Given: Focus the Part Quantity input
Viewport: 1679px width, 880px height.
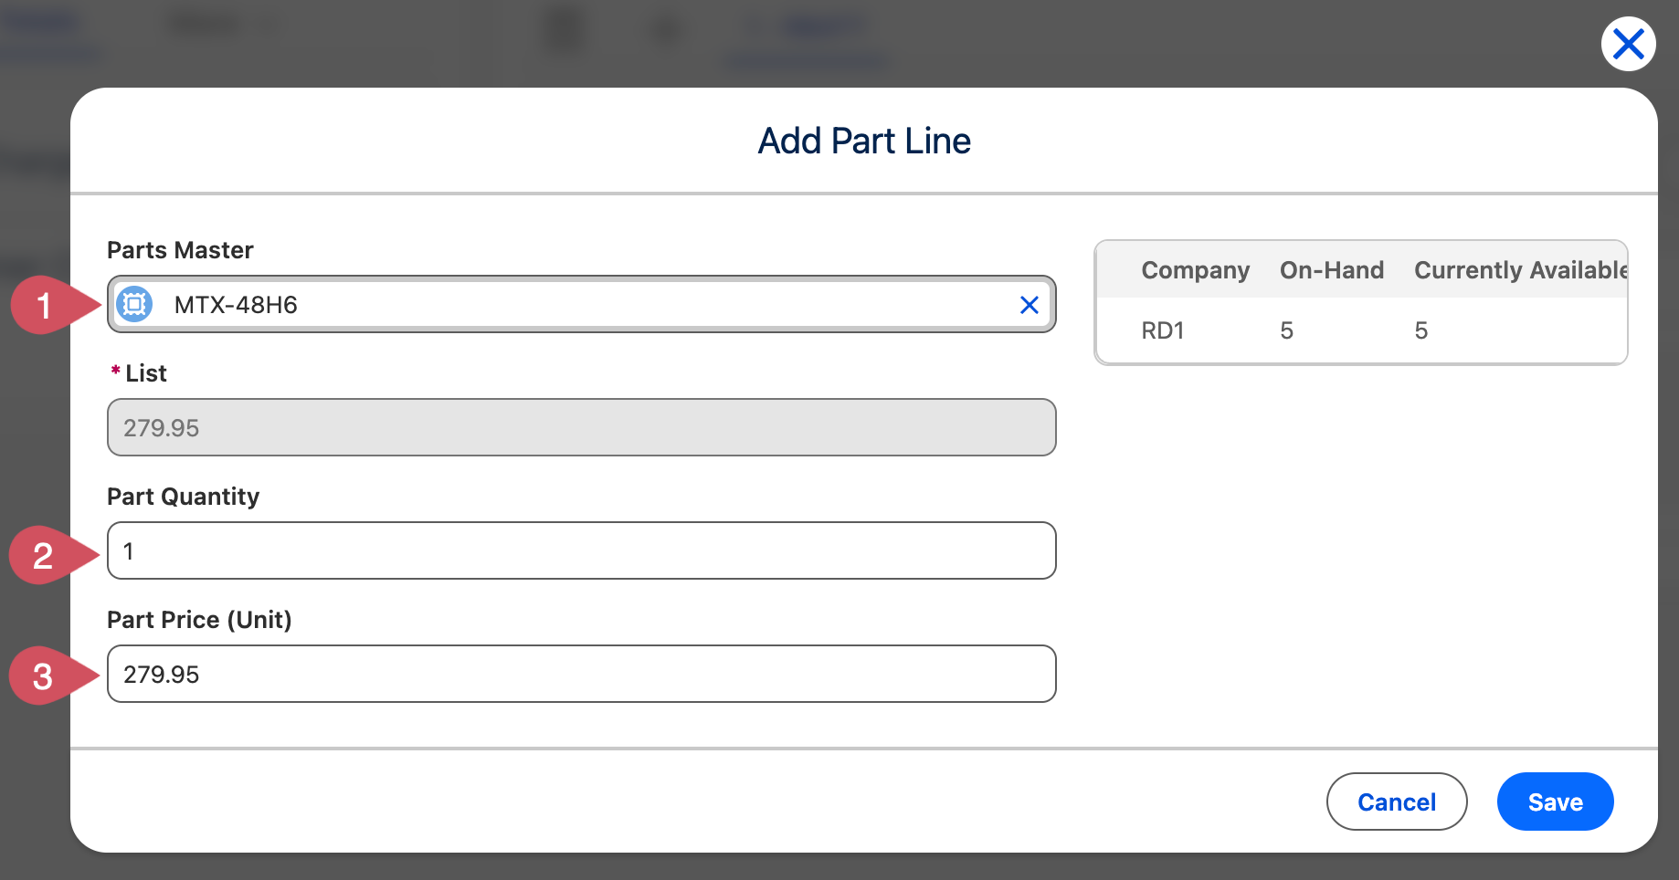Looking at the screenshot, I should [581, 550].
